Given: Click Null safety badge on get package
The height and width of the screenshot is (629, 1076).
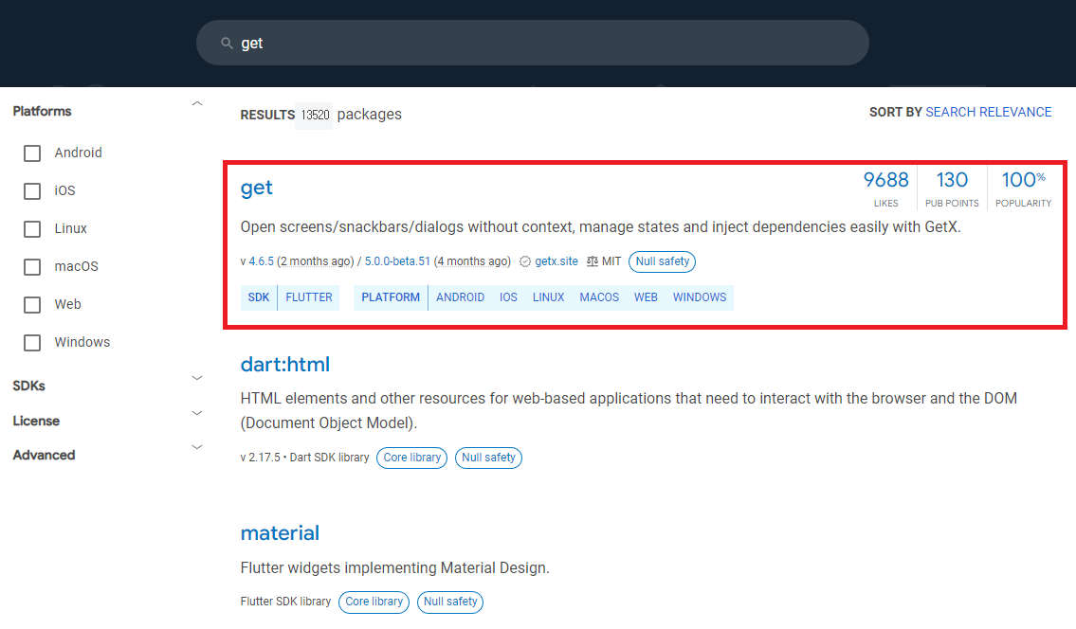Looking at the screenshot, I should coord(663,261).
